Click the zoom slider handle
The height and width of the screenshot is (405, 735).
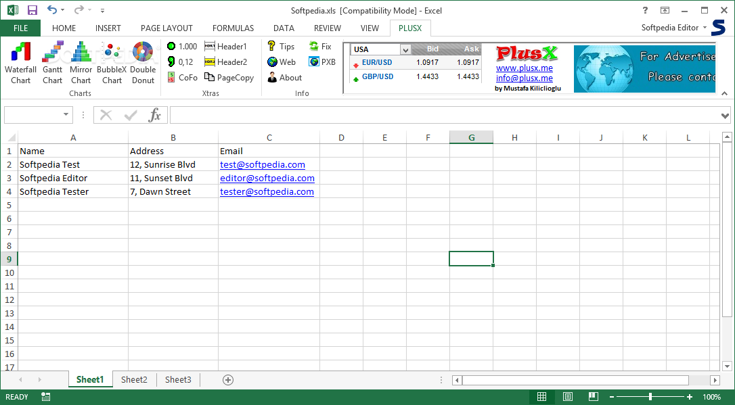pos(650,397)
